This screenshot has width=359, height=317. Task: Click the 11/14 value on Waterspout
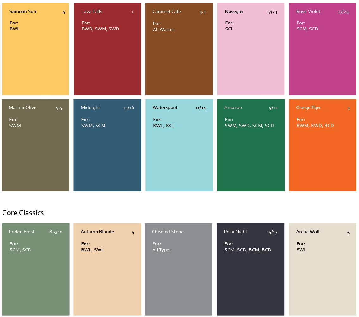point(200,108)
